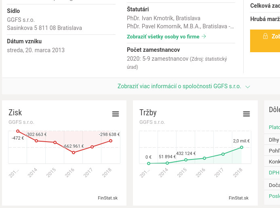Select the 2016 data point on Zisk chart
This screenshot has width=280, height=208.
pos(74,153)
